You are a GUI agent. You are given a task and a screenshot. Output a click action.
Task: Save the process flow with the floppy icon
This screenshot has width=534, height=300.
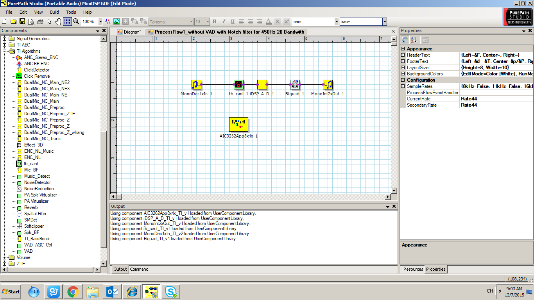pyautogui.click(x=22, y=21)
